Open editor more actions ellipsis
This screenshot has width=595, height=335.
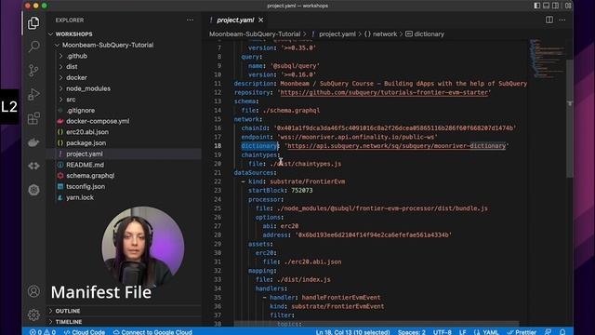pyautogui.click(x=562, y=20)
